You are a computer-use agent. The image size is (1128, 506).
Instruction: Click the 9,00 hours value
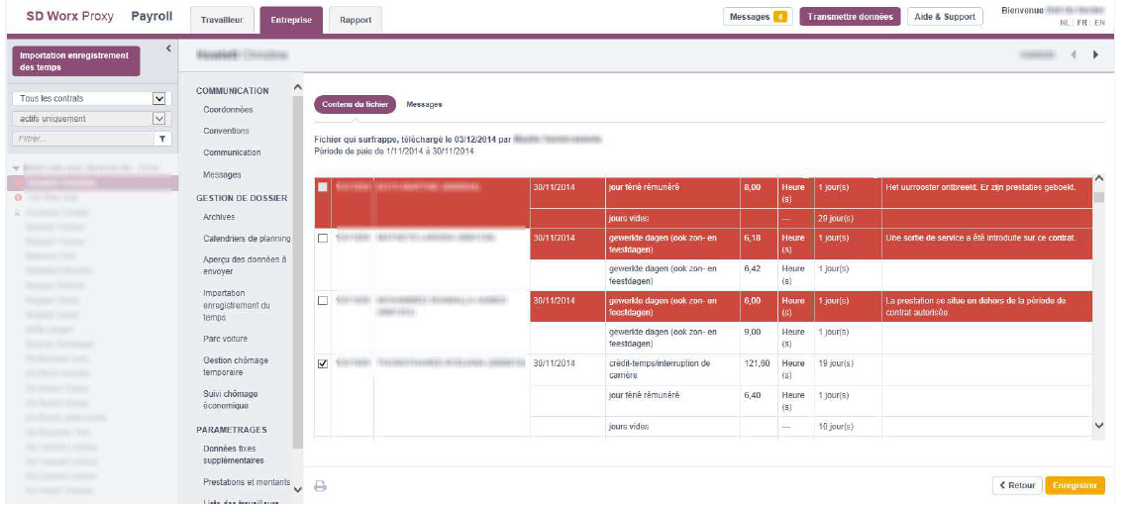(x=752, y=332)
